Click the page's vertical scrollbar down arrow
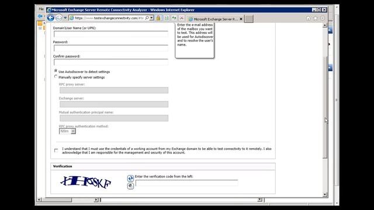Image resolution: width=374 pixels, height=210 pixels. point(325,194)
